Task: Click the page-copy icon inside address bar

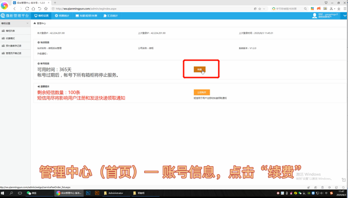Action: (255, 8)
